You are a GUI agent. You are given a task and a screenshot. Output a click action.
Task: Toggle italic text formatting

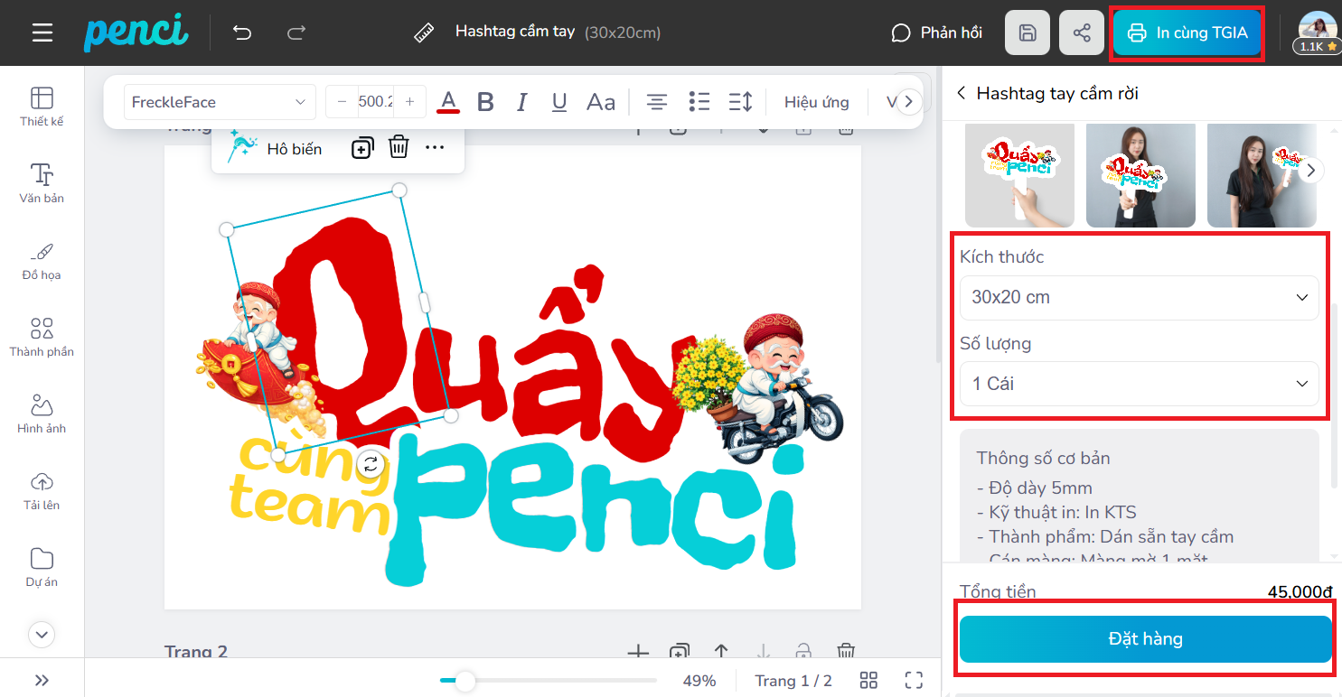click(521, 102)
